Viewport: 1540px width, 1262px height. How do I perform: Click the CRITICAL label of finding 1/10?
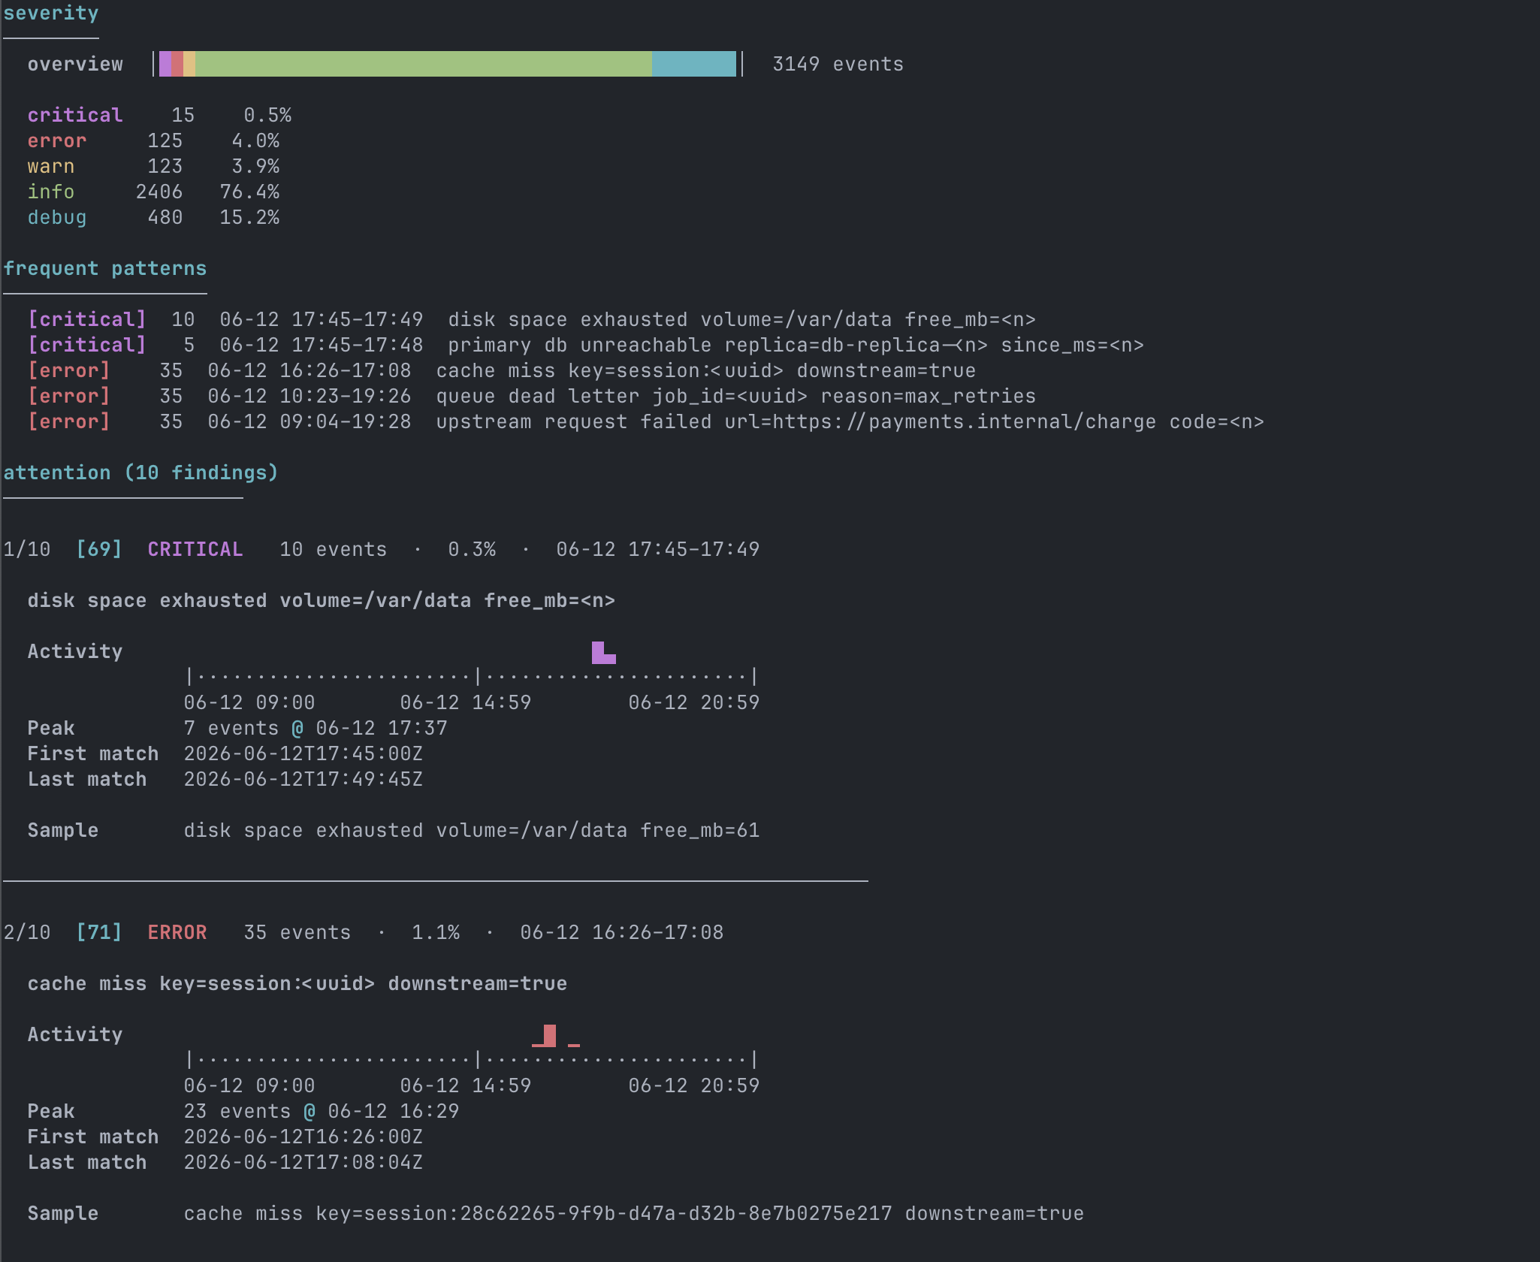pos(195,549)
